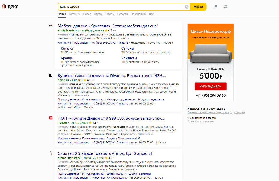Click the Yandex logo
The width and height of the screenshot is (279, 181).
pyautogui.click(x=10, y=7)
